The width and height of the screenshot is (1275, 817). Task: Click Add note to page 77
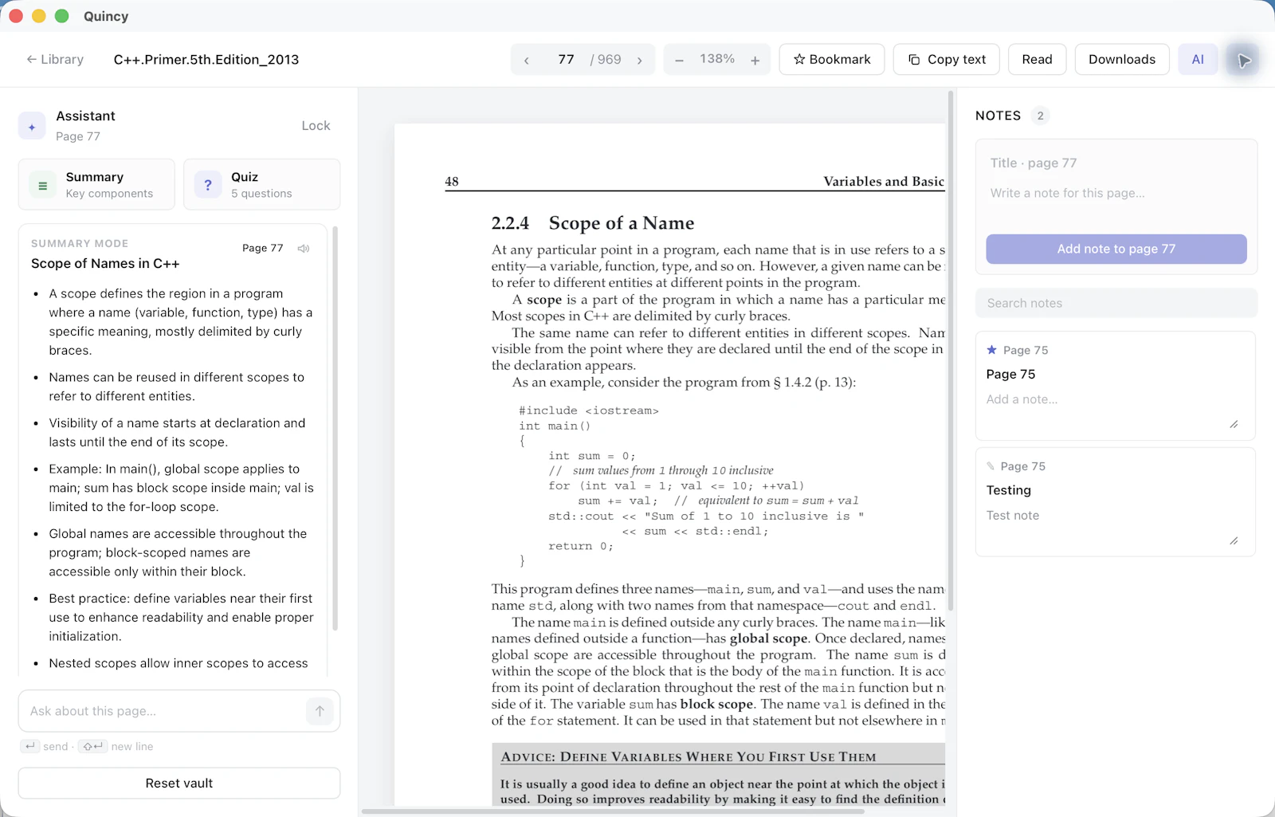[1116, 249]
